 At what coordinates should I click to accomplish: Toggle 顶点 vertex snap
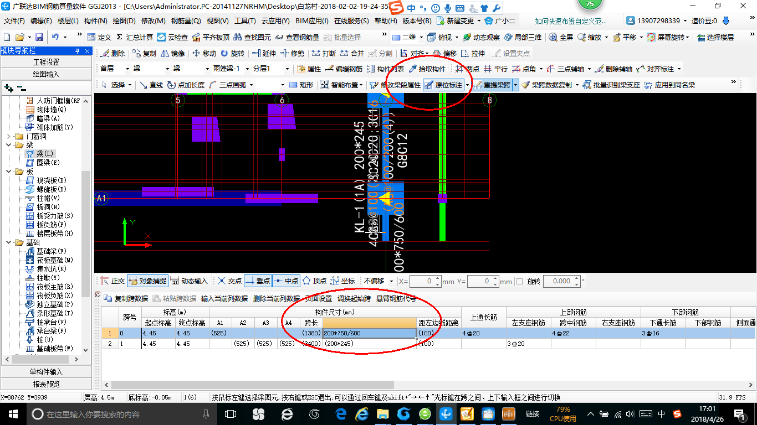pos(314,281)
